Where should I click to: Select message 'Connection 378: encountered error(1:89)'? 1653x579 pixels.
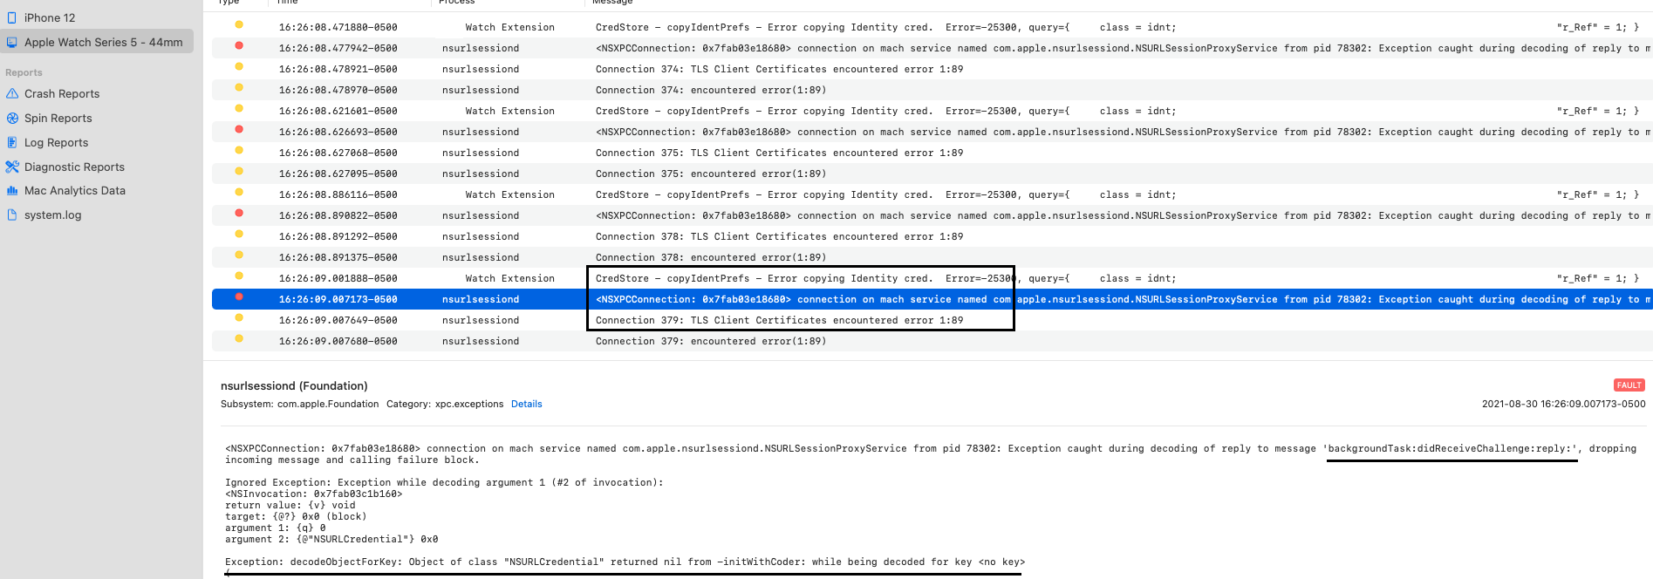click(711, 257)
